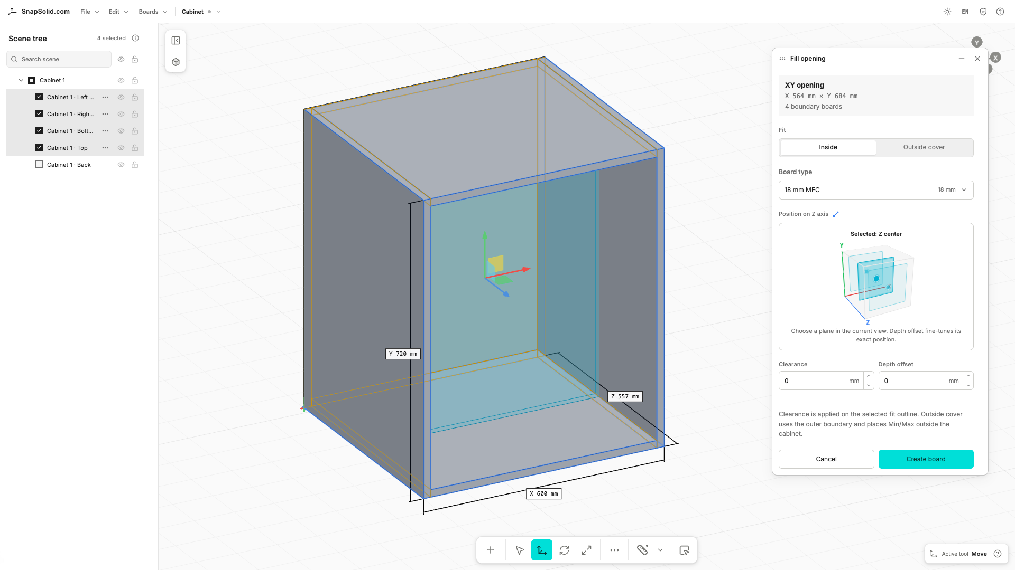This screenshot has height=570, width=1015.
Task: Uncheck Cabinet 1 · Top checkbox
Action: pos(39,147)
